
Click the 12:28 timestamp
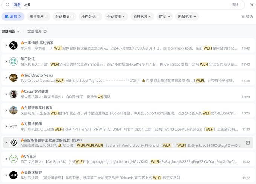coord(246,97)
